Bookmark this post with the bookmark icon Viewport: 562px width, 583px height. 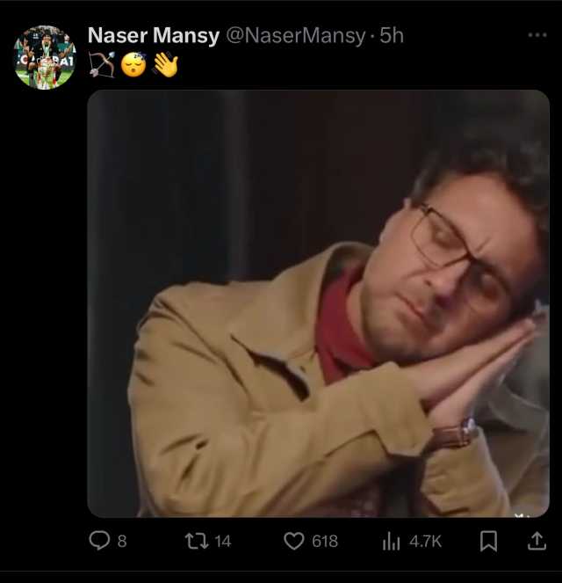pyautogui.click(x=488, y=541)
